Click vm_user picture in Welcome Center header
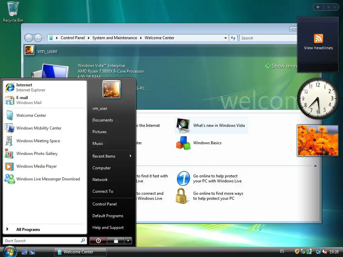 [x=29, y=50]
